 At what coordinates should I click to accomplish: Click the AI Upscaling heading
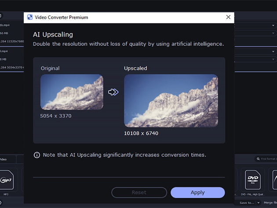53,35
